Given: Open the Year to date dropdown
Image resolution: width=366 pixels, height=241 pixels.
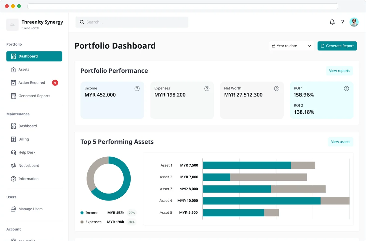Looking at the screenshot, I should (291, 46).
